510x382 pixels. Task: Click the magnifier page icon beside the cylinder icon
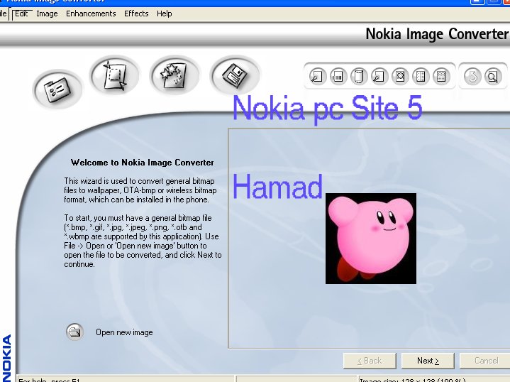[x=379, y=77]
